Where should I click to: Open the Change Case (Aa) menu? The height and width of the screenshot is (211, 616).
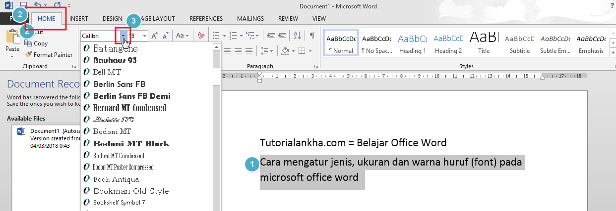[182, 36]
